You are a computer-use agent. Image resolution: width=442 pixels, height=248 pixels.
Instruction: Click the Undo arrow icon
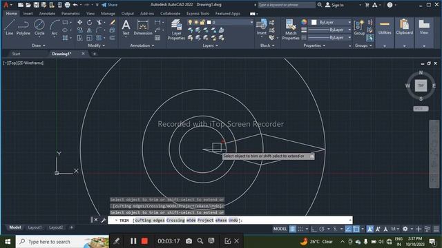[x=75, y=5]
